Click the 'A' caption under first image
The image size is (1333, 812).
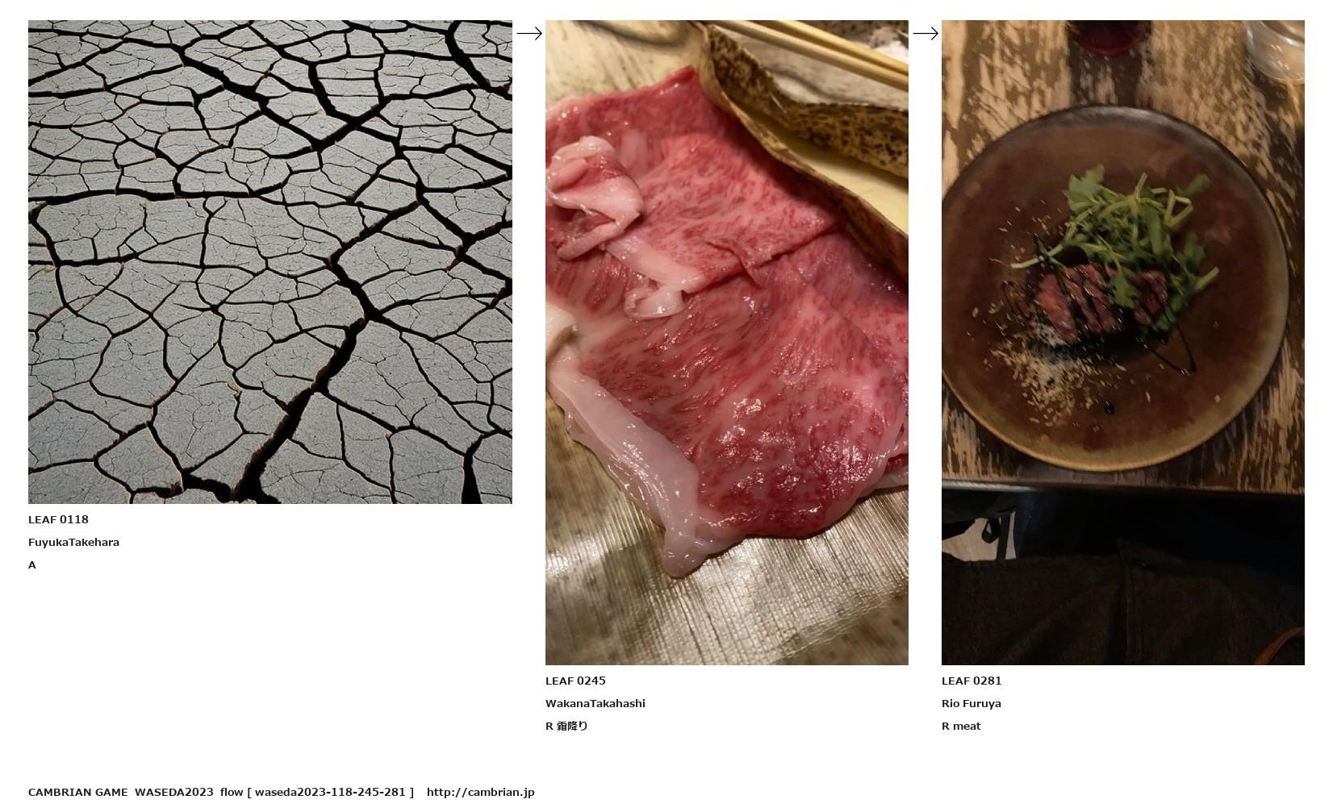pos(32,564)
